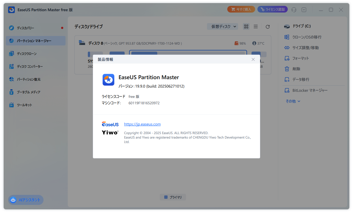Viewport: 353px width, 213px height.
Task: Launch the AIアシスタント helper
Action: pos(26,200)
